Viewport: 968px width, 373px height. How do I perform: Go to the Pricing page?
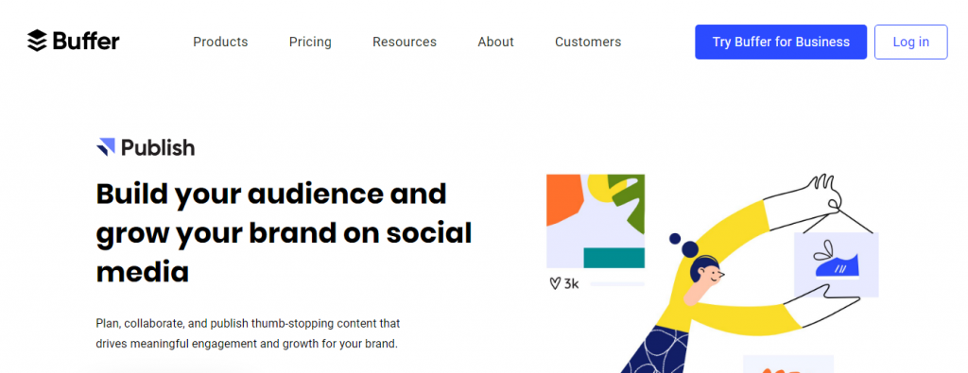point(310,42)
